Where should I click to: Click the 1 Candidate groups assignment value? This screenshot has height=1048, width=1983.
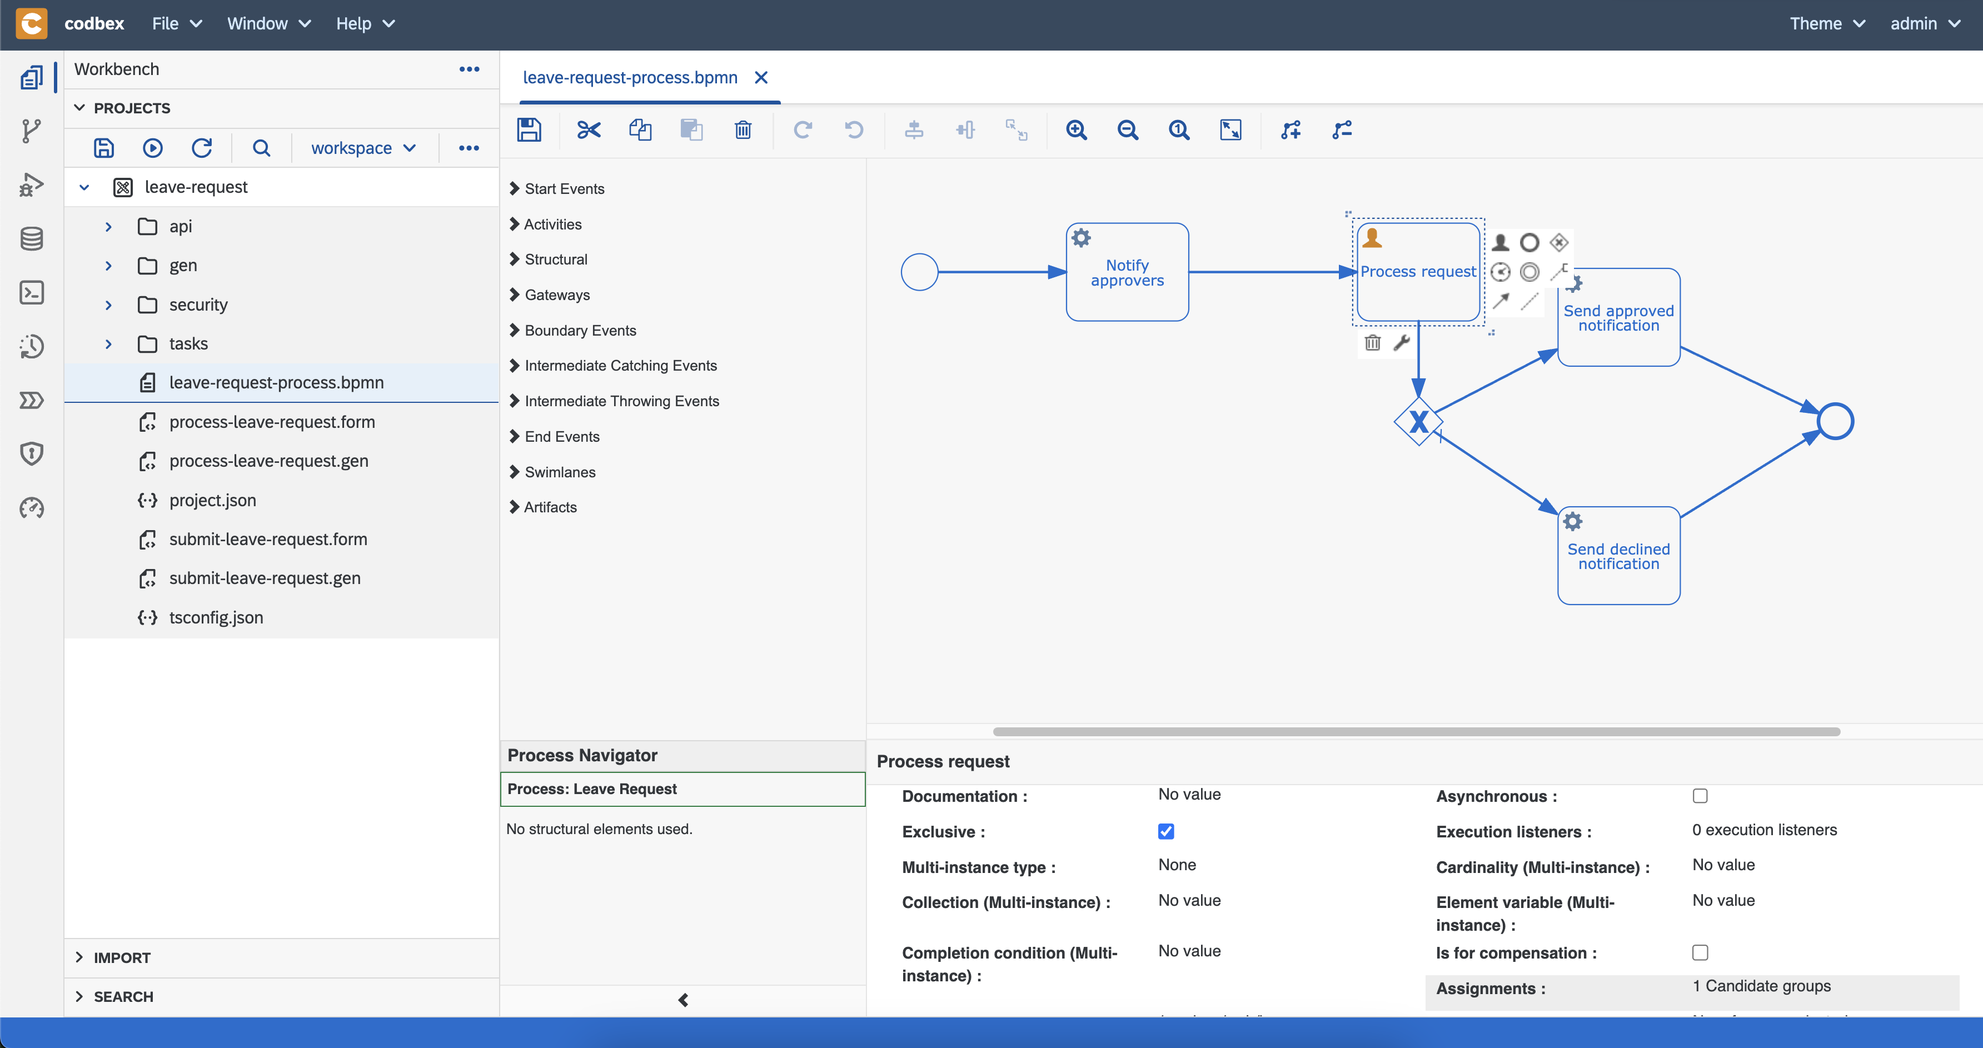(x=1761, y=986)
